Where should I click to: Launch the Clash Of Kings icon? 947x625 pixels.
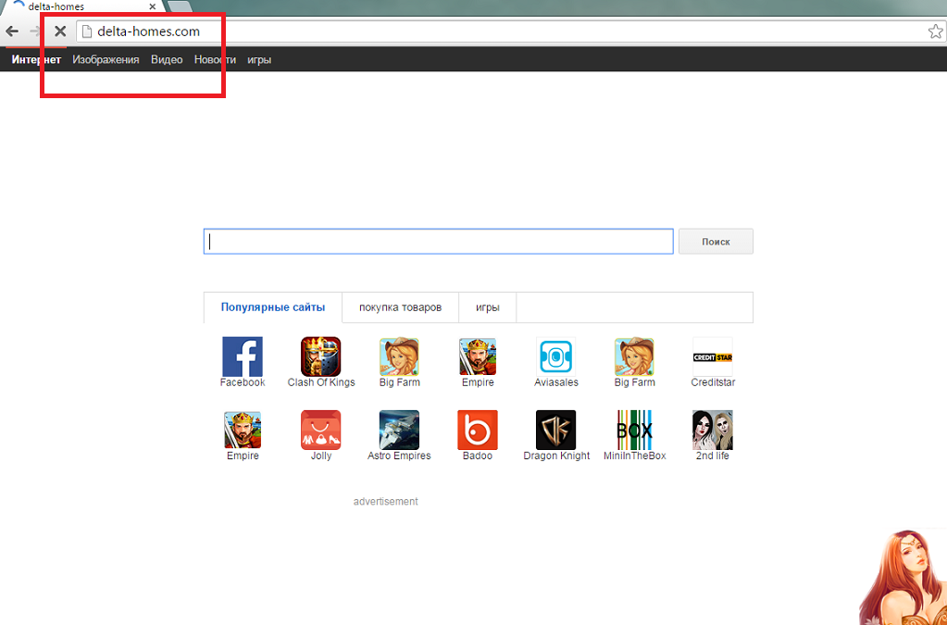tap(320, 356)
